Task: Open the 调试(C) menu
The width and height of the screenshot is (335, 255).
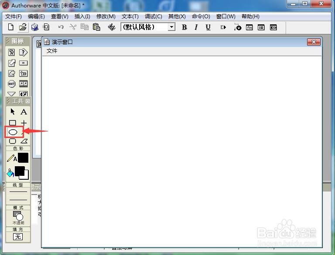Action: coord(153,17)
